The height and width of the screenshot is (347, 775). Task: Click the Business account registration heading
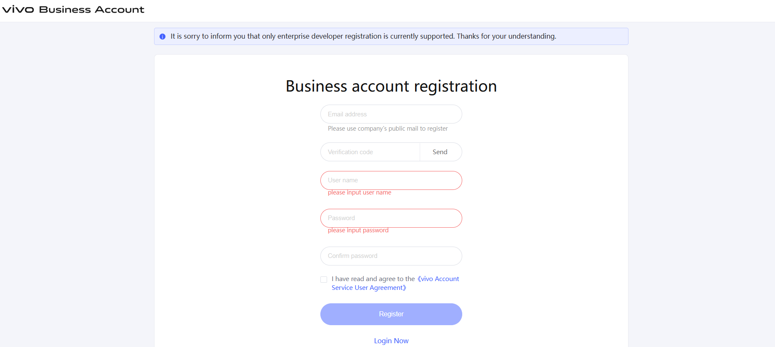tap(391, 86)
